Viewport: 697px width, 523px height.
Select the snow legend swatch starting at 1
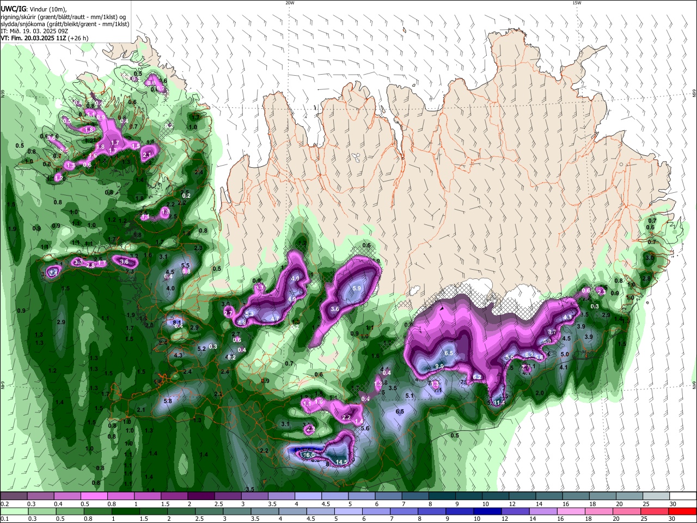pos(147,496)
